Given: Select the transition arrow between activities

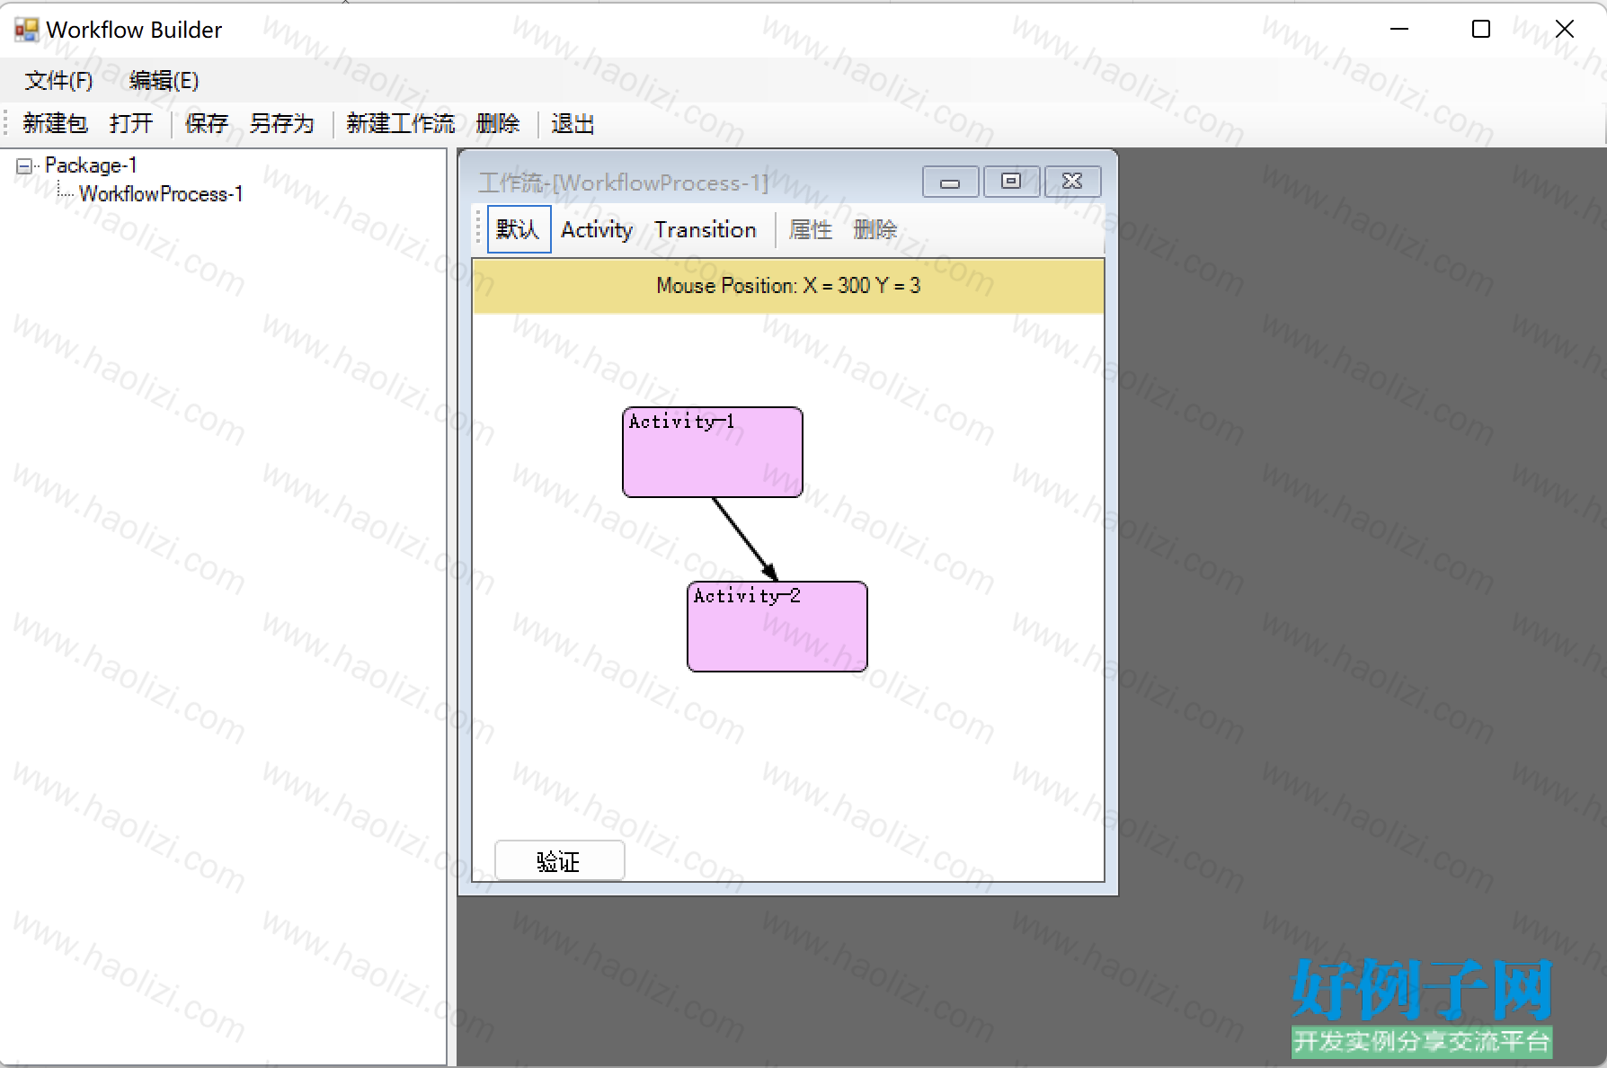Looking at the screenshot, I should pyautogui.click(x=745, y=538).
